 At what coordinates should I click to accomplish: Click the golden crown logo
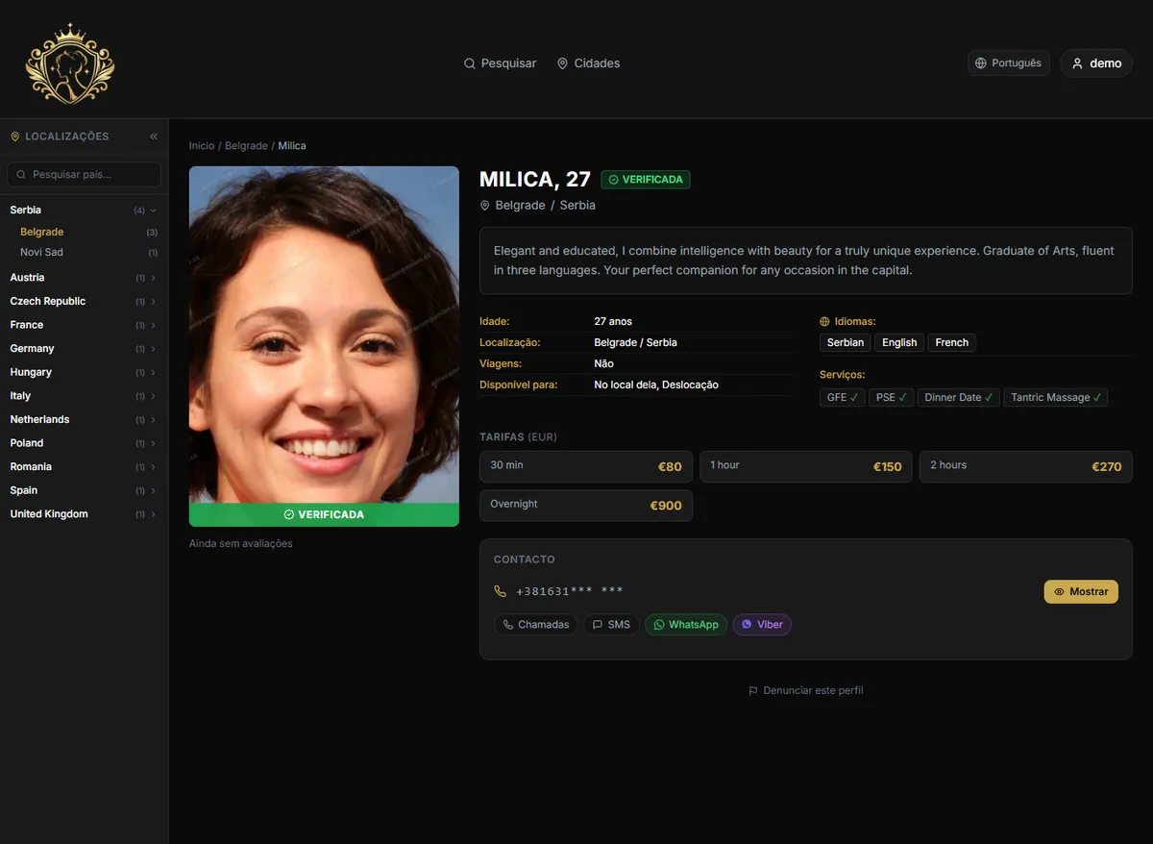(x=70, y=63)
